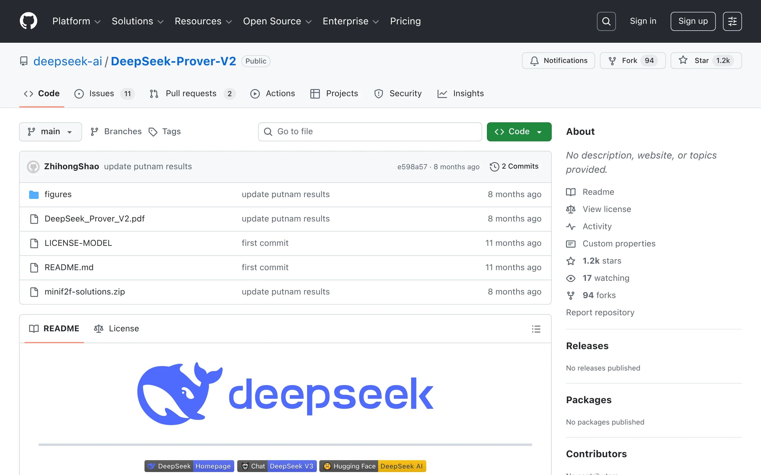Click Report repository link
This screenshot has width=761, height=475.
pos(600,313)
